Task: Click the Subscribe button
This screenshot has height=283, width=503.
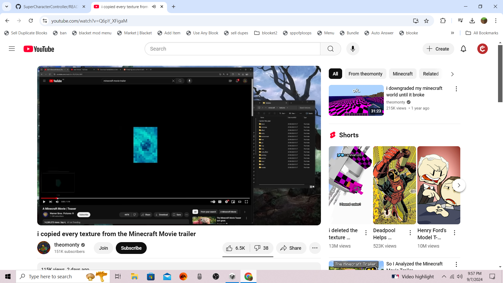Action: click(131, 248)
